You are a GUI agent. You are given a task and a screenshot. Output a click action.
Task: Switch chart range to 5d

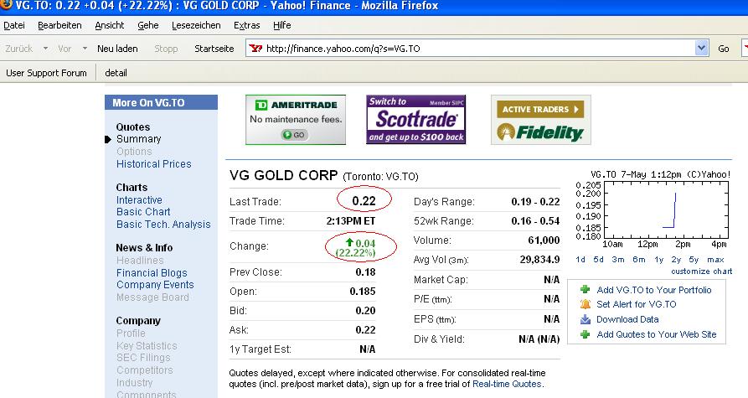[598, 259]
